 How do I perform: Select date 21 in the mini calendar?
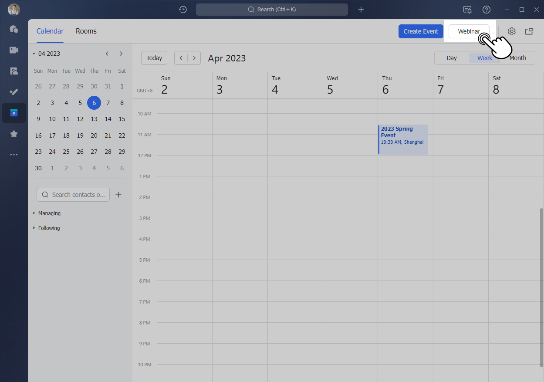point(108,135)
